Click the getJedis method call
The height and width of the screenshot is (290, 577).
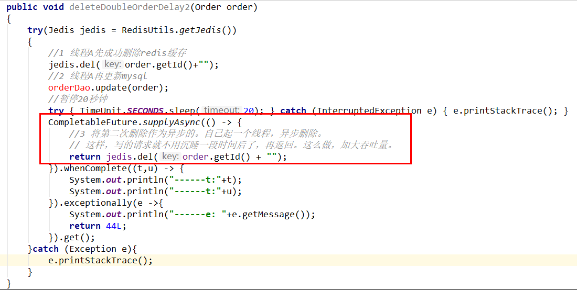point(200,30)
